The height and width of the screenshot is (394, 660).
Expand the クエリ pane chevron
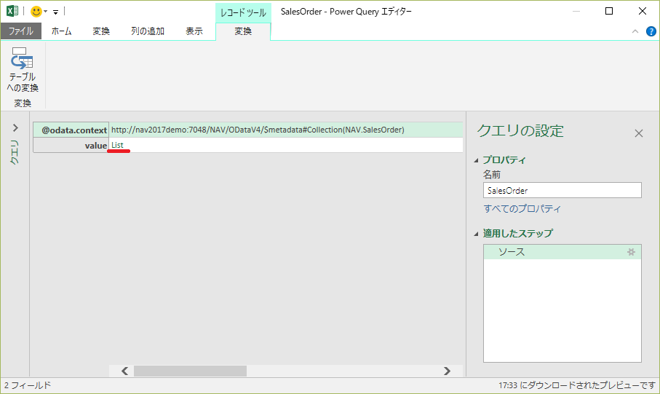pyautogui.click(x=15, y=127)
